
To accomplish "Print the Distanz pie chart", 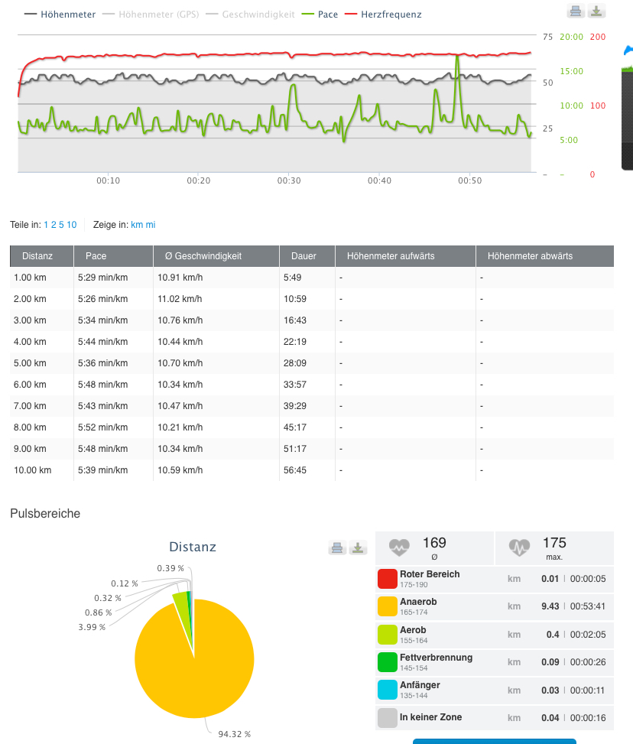I will (x=337, y=547).
